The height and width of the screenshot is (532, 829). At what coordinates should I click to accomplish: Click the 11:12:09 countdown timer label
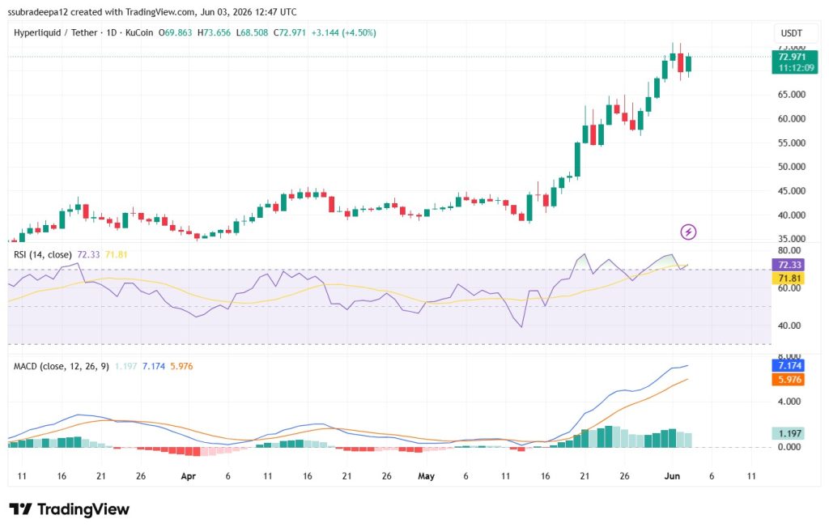796,68
